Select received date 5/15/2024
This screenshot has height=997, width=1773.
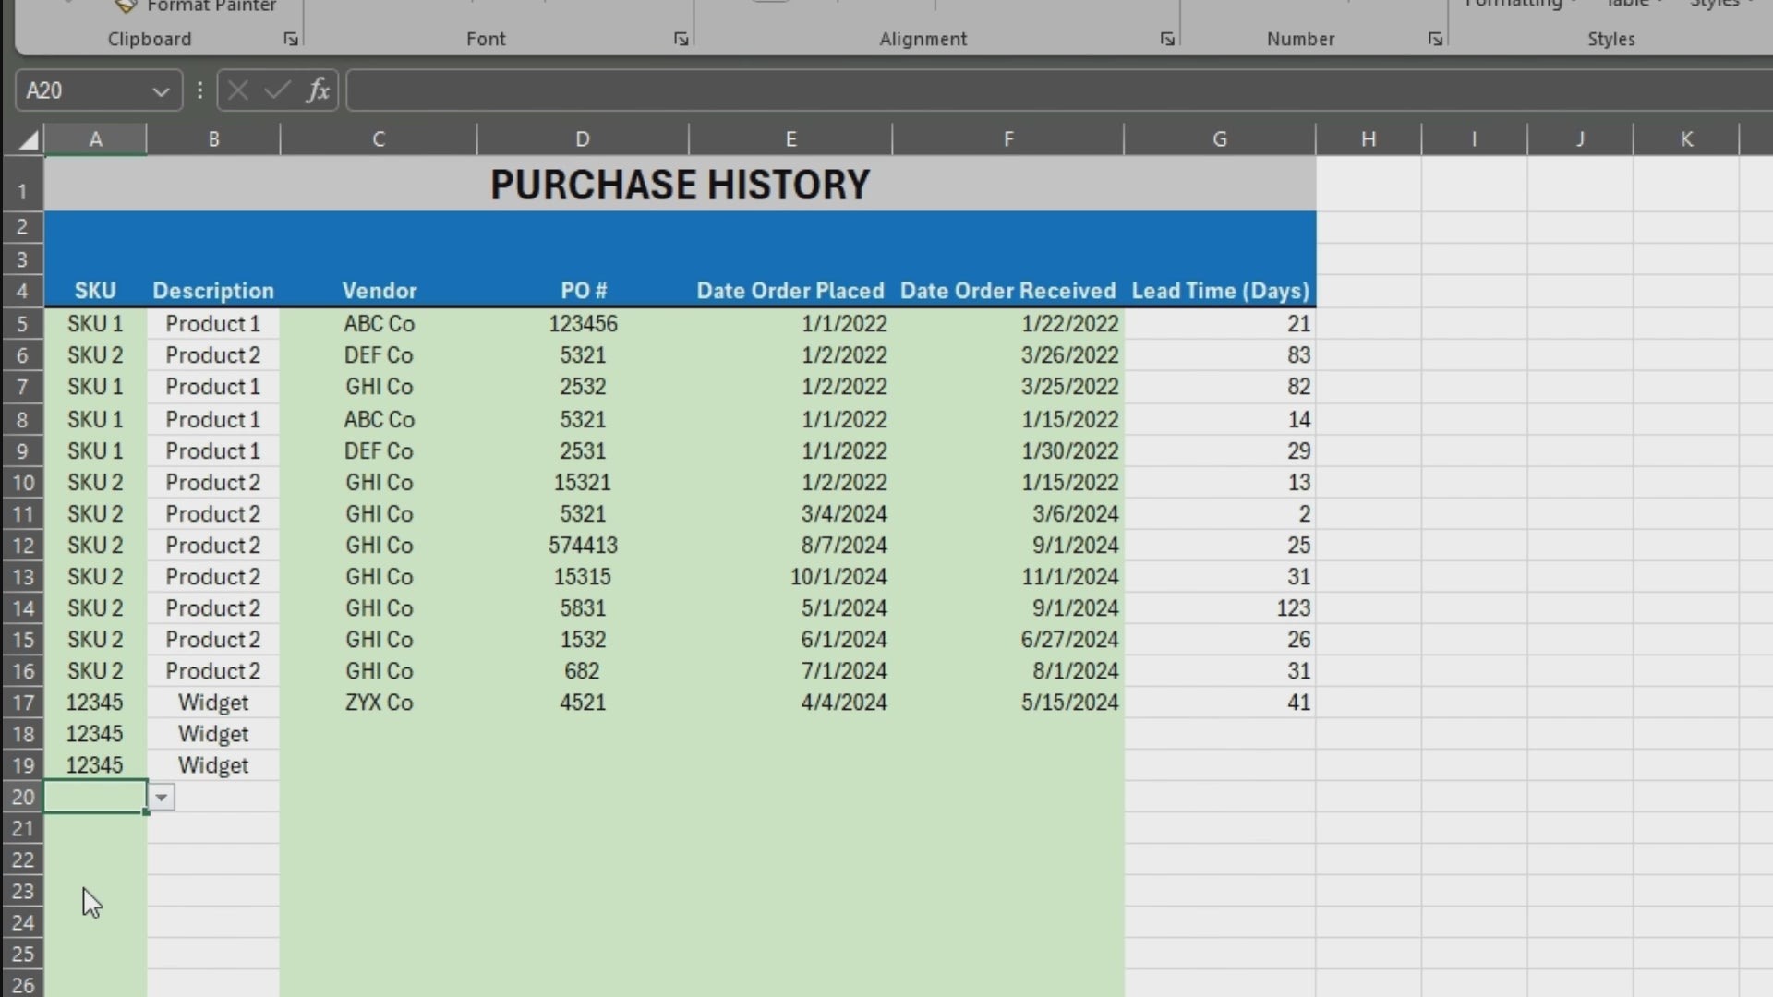coord(1008,703)
